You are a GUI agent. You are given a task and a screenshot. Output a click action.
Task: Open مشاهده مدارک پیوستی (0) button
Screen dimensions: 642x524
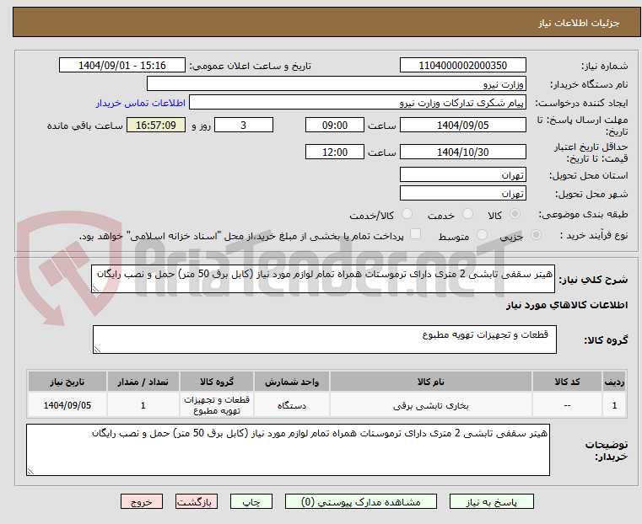(x=361, y=501)
